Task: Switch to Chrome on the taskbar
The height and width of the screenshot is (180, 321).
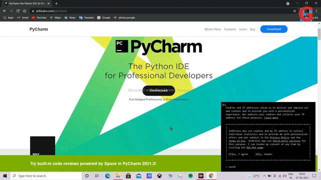Action: pyautogui.click(x=211, y=175)
